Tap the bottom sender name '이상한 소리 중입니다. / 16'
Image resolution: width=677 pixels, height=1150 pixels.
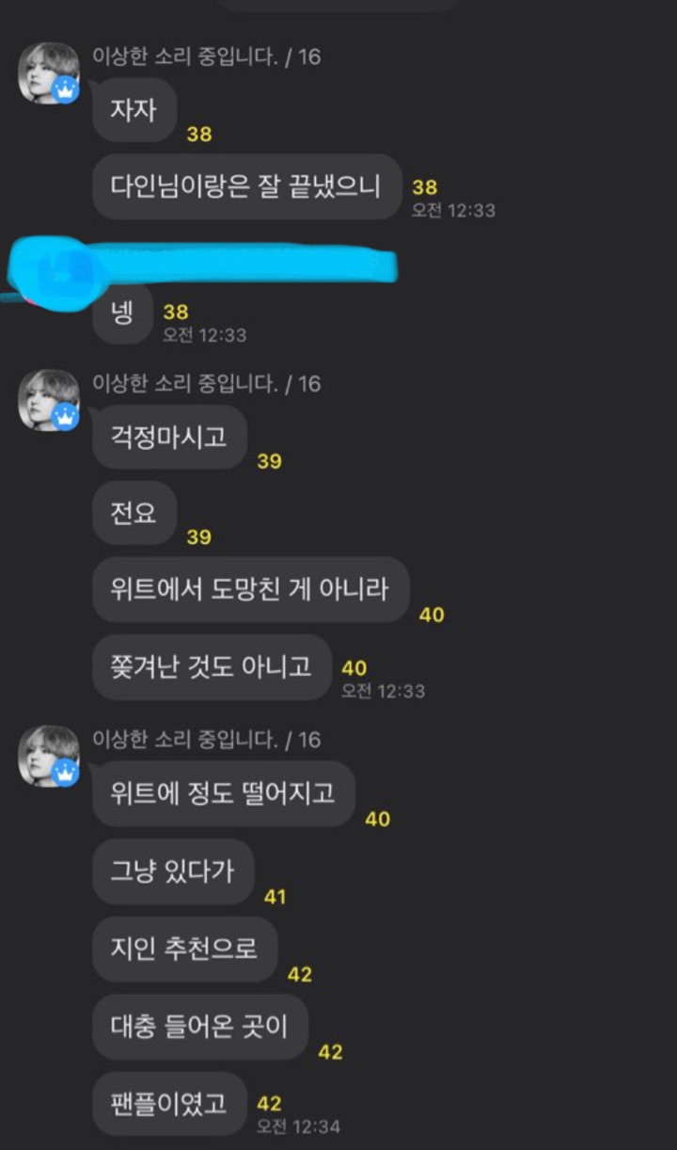coord(206,740)
